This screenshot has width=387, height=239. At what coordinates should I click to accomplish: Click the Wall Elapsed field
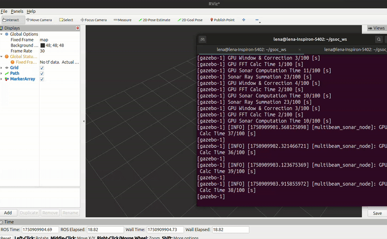point(230,229)
